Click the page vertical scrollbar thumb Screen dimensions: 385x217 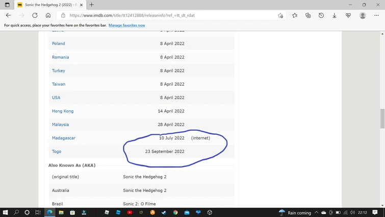(x=382, y=118)
